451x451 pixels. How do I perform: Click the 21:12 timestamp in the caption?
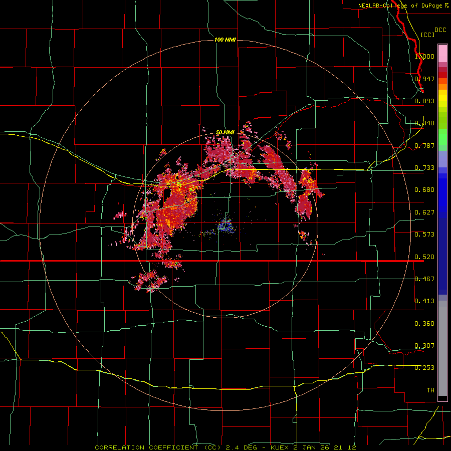(x=345, y=447)
